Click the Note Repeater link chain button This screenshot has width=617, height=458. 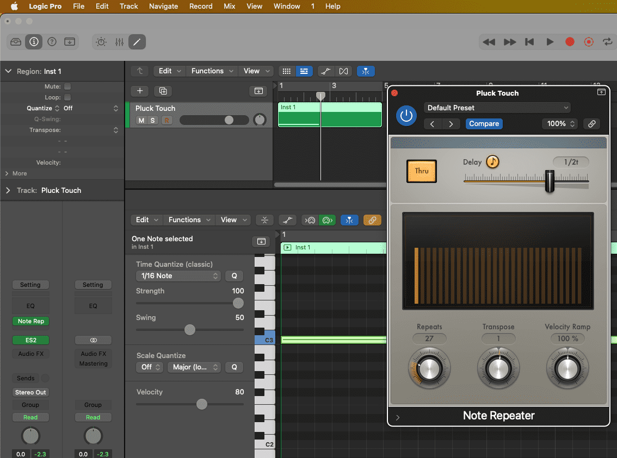pyautogui.click(x=592, y=124)
